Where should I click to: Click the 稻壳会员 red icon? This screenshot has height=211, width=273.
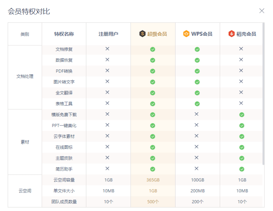coord(231,34)
